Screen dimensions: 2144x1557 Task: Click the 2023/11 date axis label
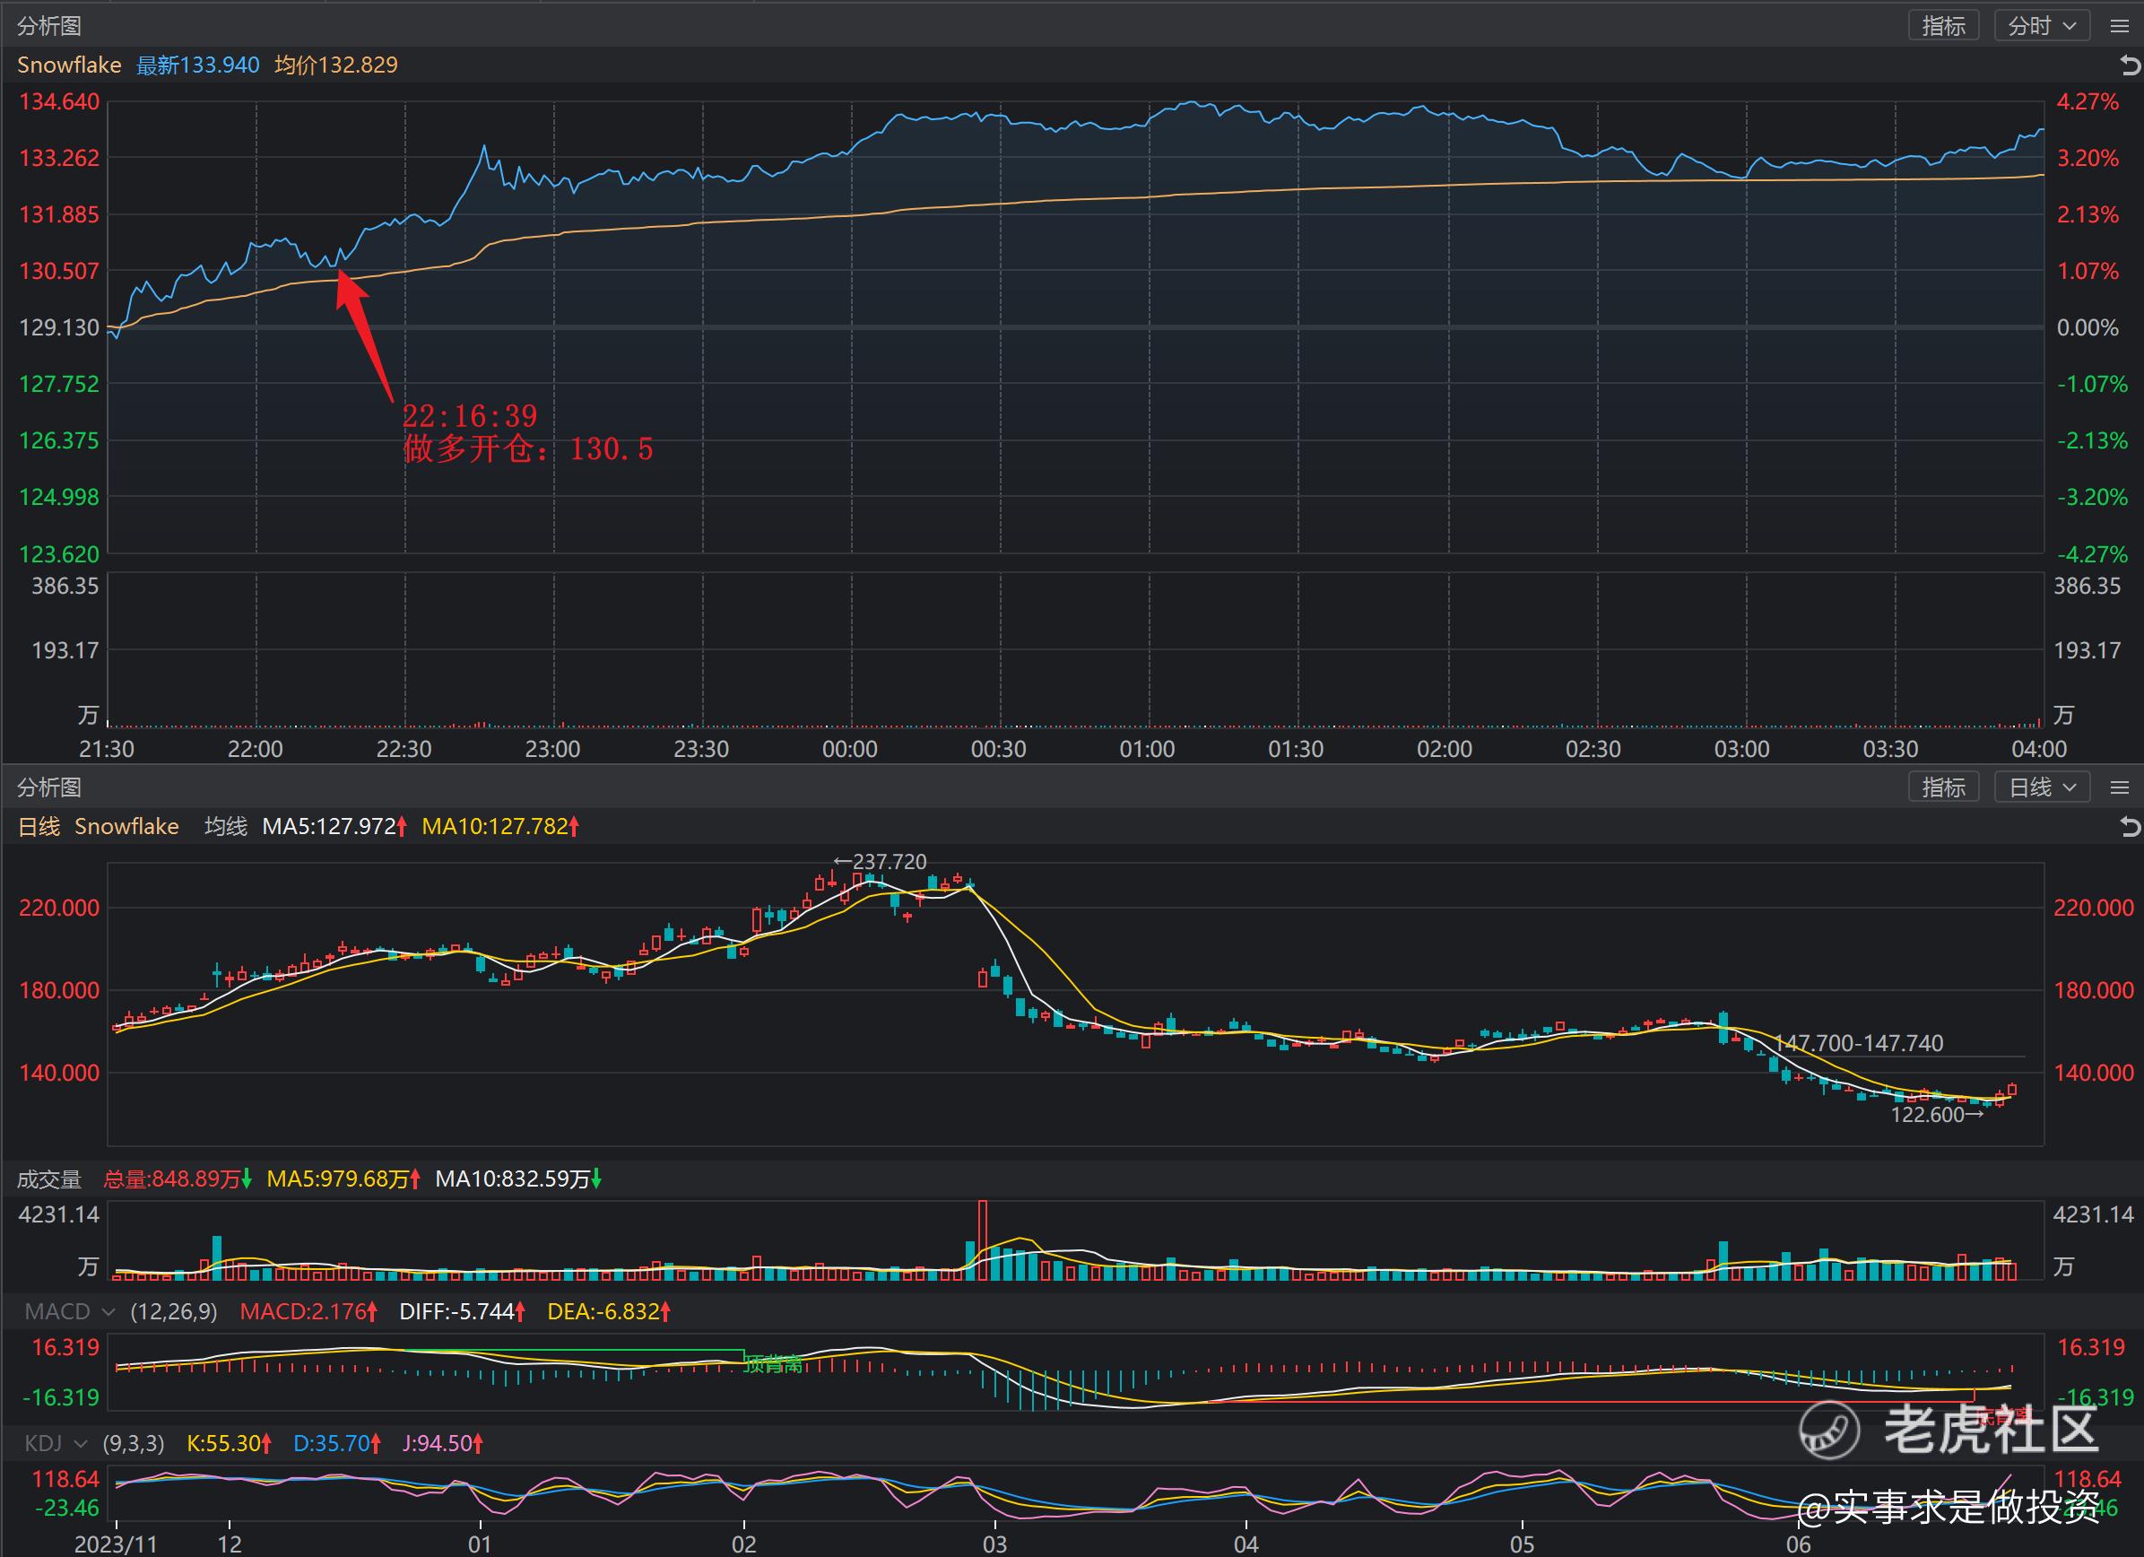click(x=116, y=1544)
